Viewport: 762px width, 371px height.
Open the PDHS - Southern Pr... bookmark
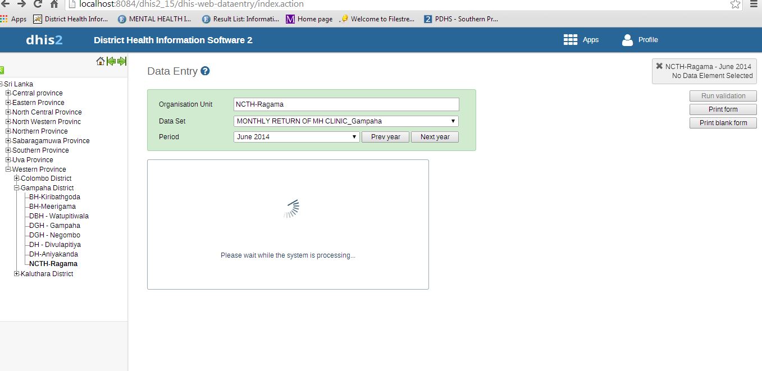(462, 19)
